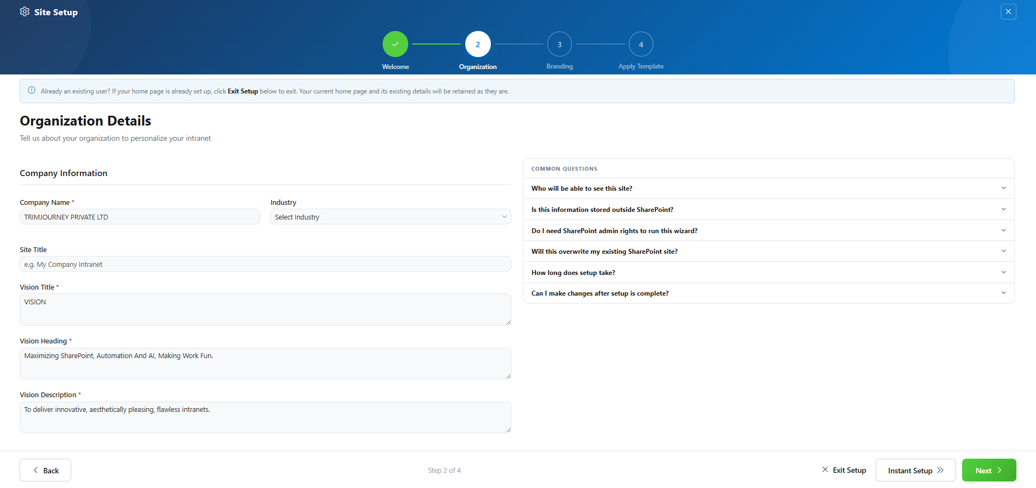Click the Branding step label

pos(559,66)
